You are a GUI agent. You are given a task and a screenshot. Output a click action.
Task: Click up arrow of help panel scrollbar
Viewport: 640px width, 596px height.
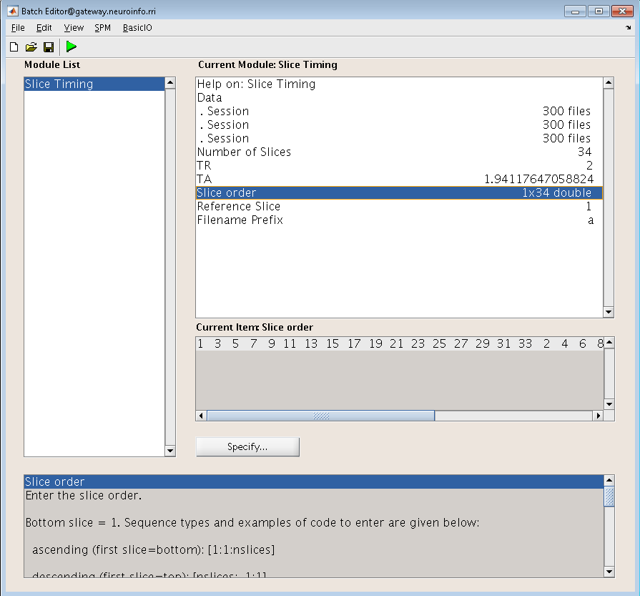tap(609, 480)
